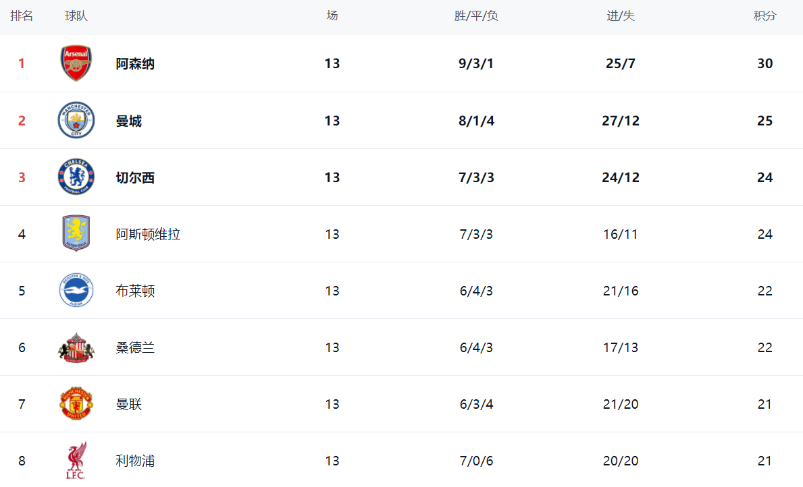The height and width of the screenshot is (487, 803).
Task: Click the Sunderland club crest
Action: (x=76, y=348)
